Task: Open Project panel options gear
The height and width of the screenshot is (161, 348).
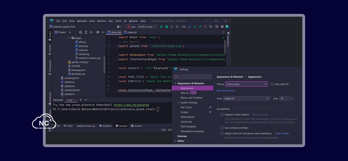Action: (x=98, y=32)
